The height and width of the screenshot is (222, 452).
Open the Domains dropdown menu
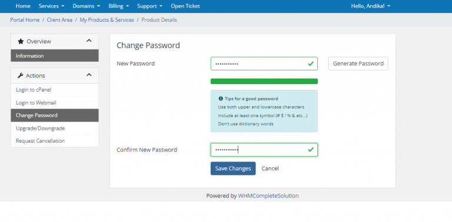click(x=86, y=6)
